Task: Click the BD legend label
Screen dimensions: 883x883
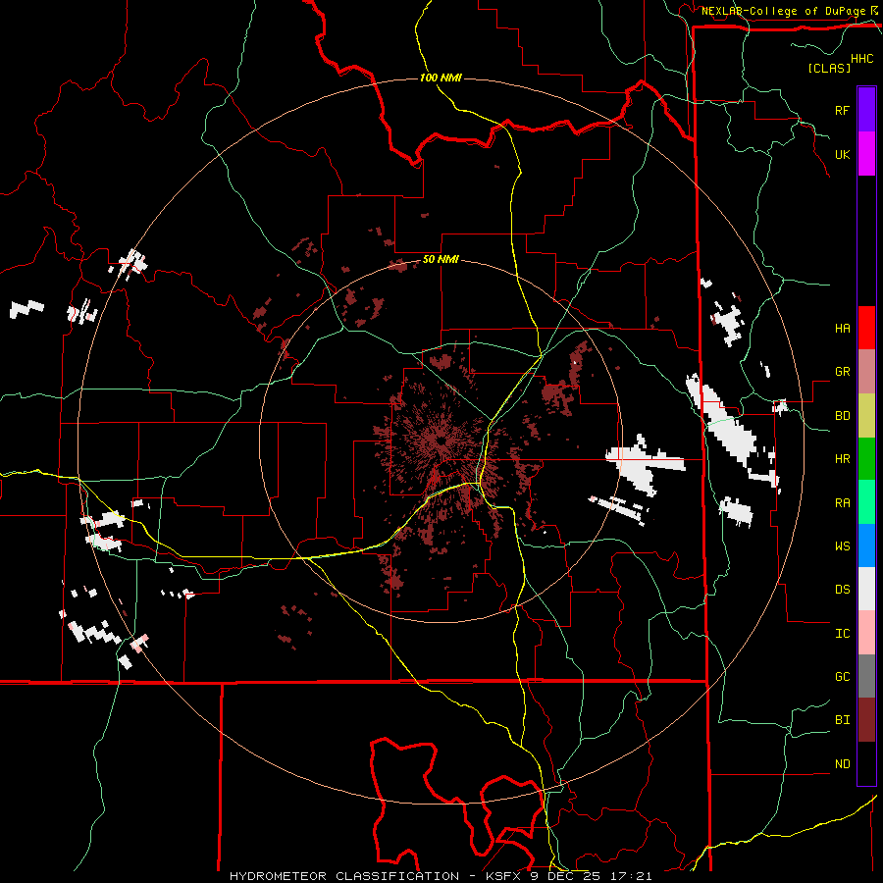Action: click(x=842, y=416)
